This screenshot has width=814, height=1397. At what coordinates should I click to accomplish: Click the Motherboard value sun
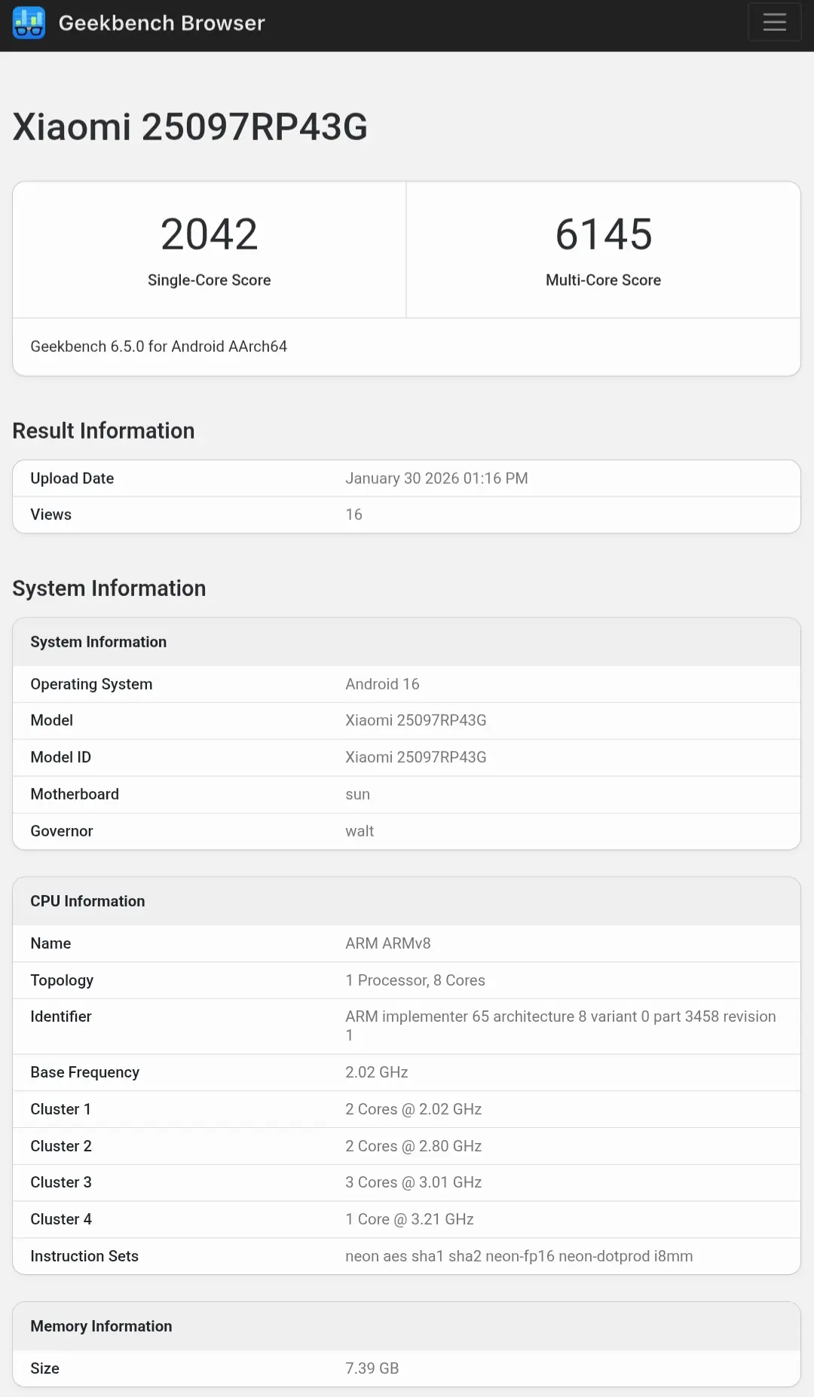coord(357,794)
